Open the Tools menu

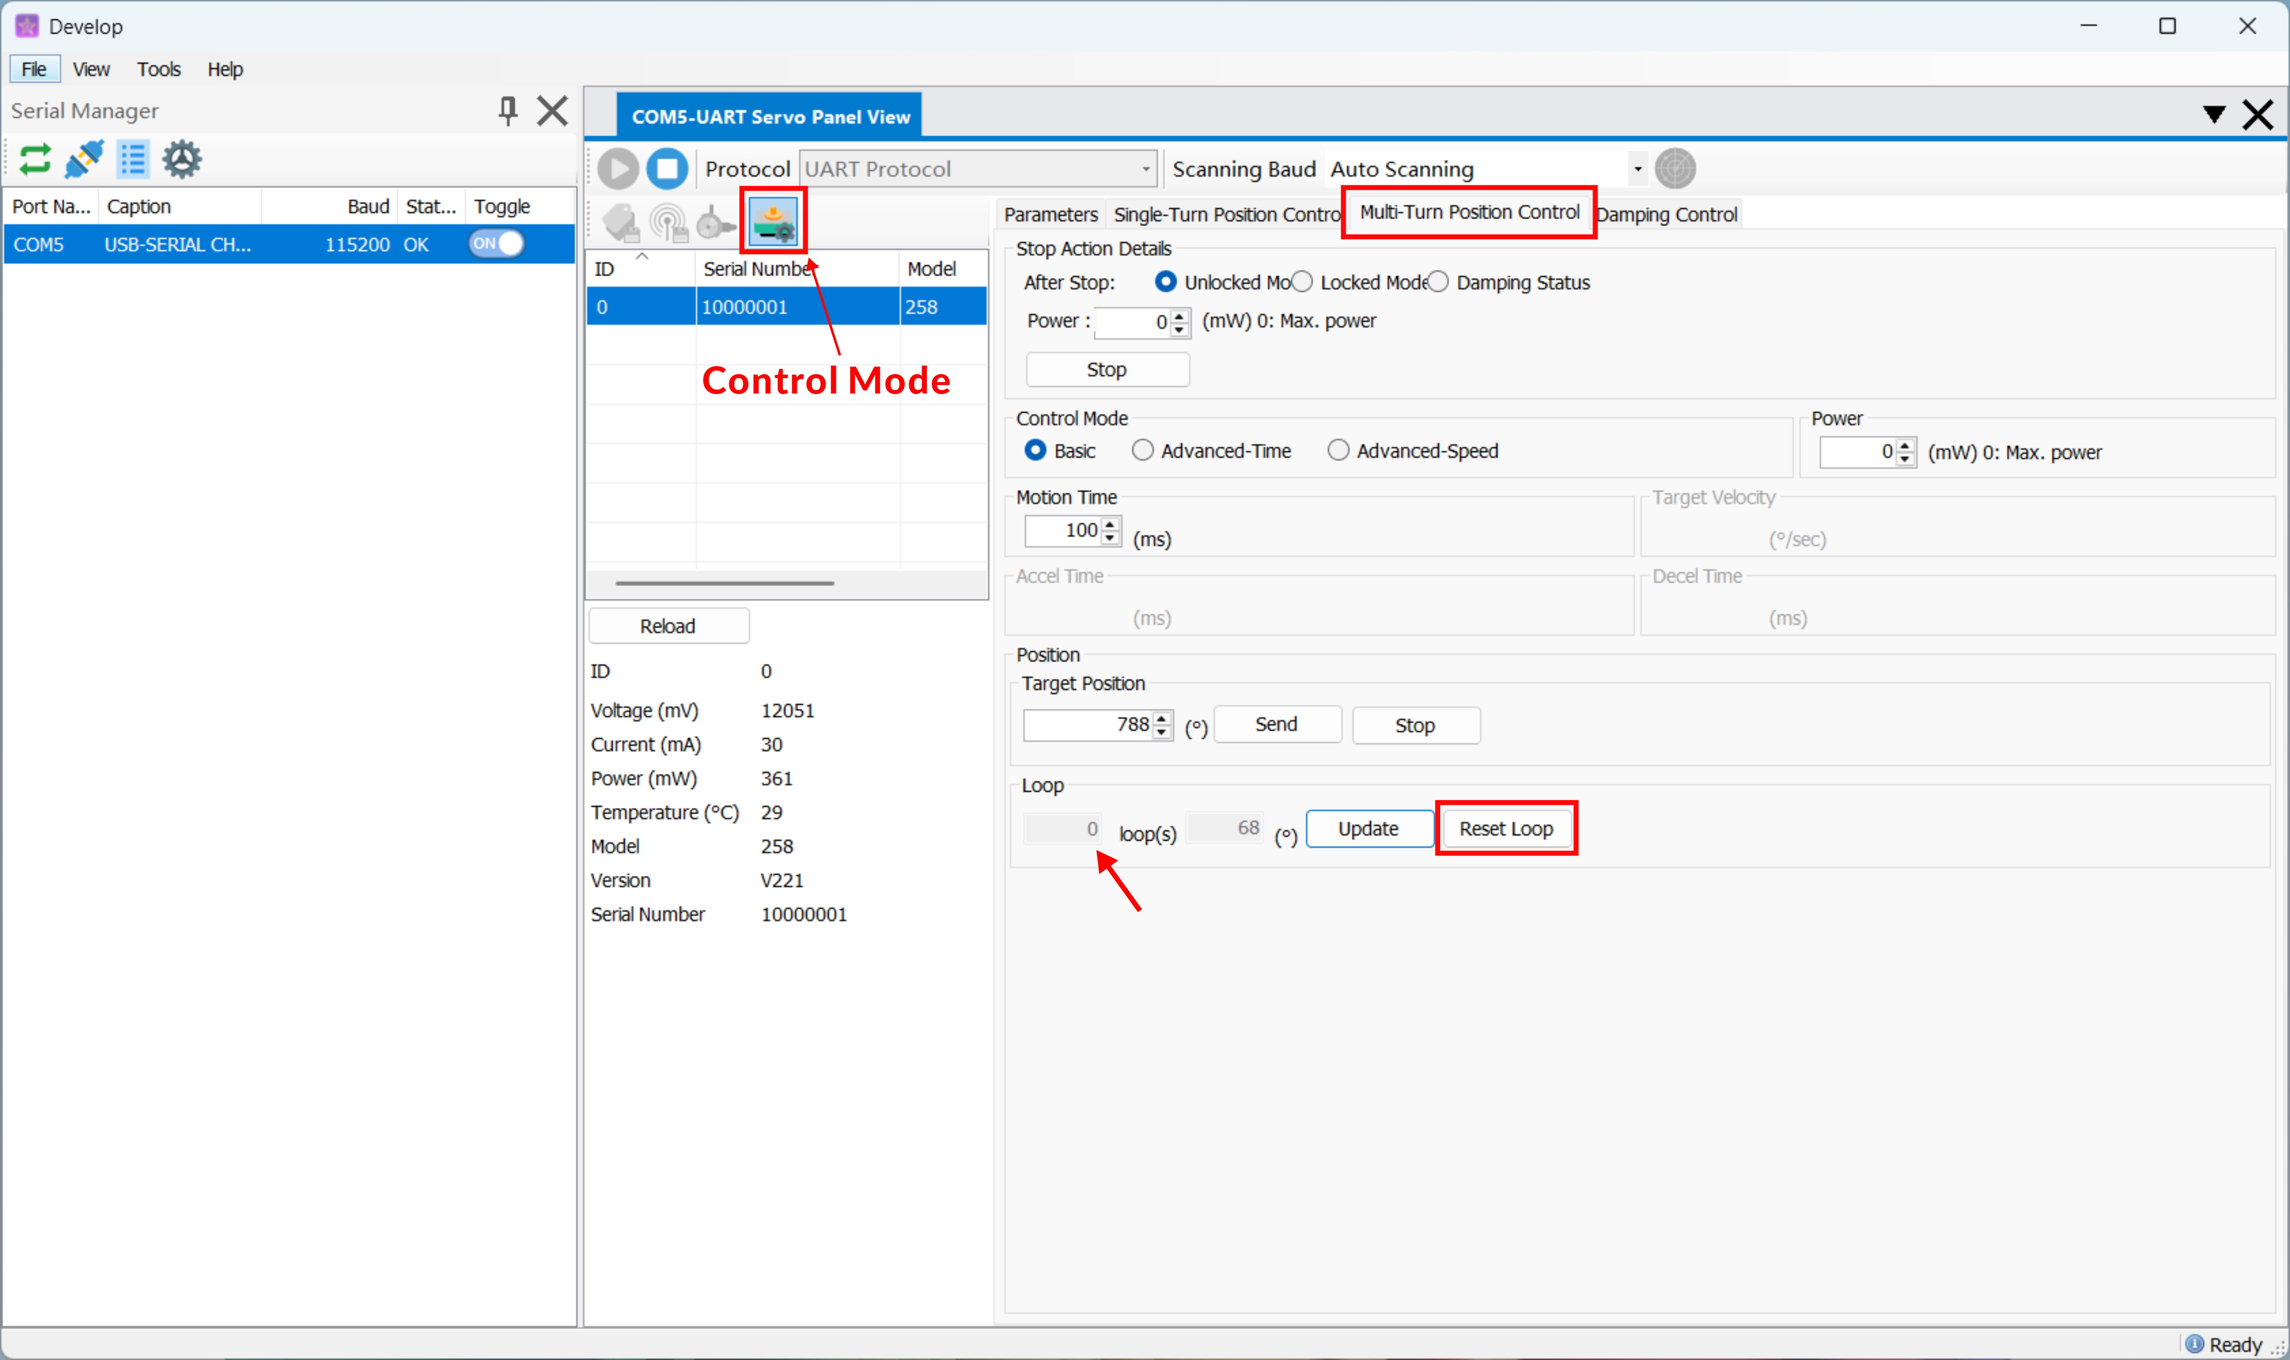point(158,69)
